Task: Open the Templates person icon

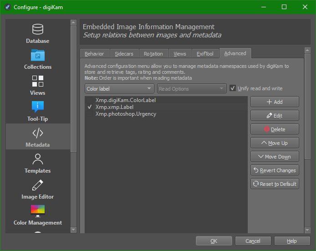Action: 38,159
